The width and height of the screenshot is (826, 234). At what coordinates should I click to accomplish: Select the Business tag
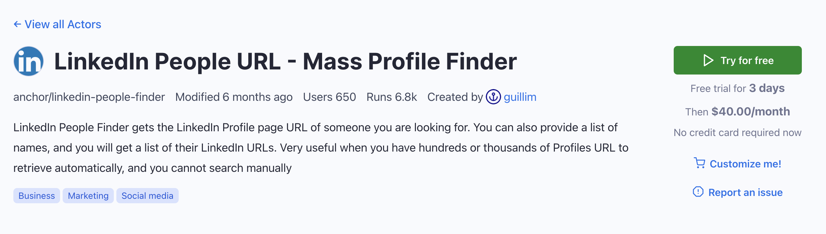tap(36, 195)
